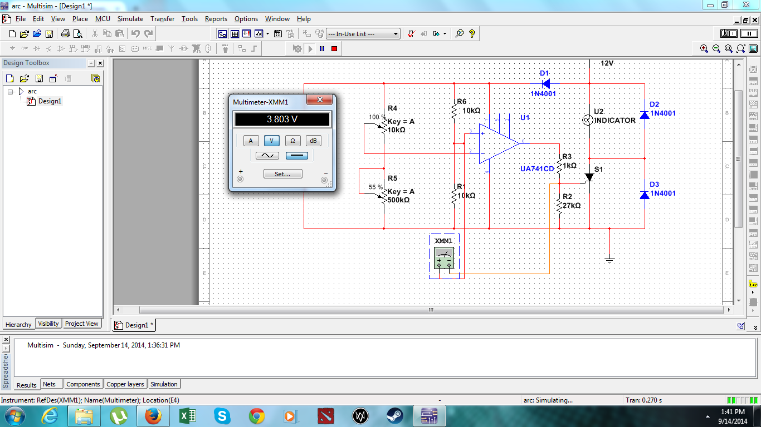
Task: Click the yellow Help question mark icon
Action: [472, 34]
